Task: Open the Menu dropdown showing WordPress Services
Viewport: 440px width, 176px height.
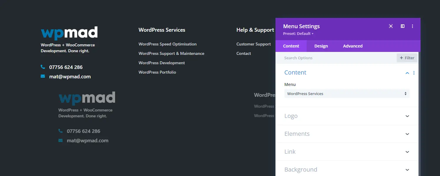Action: click(346, 94)
